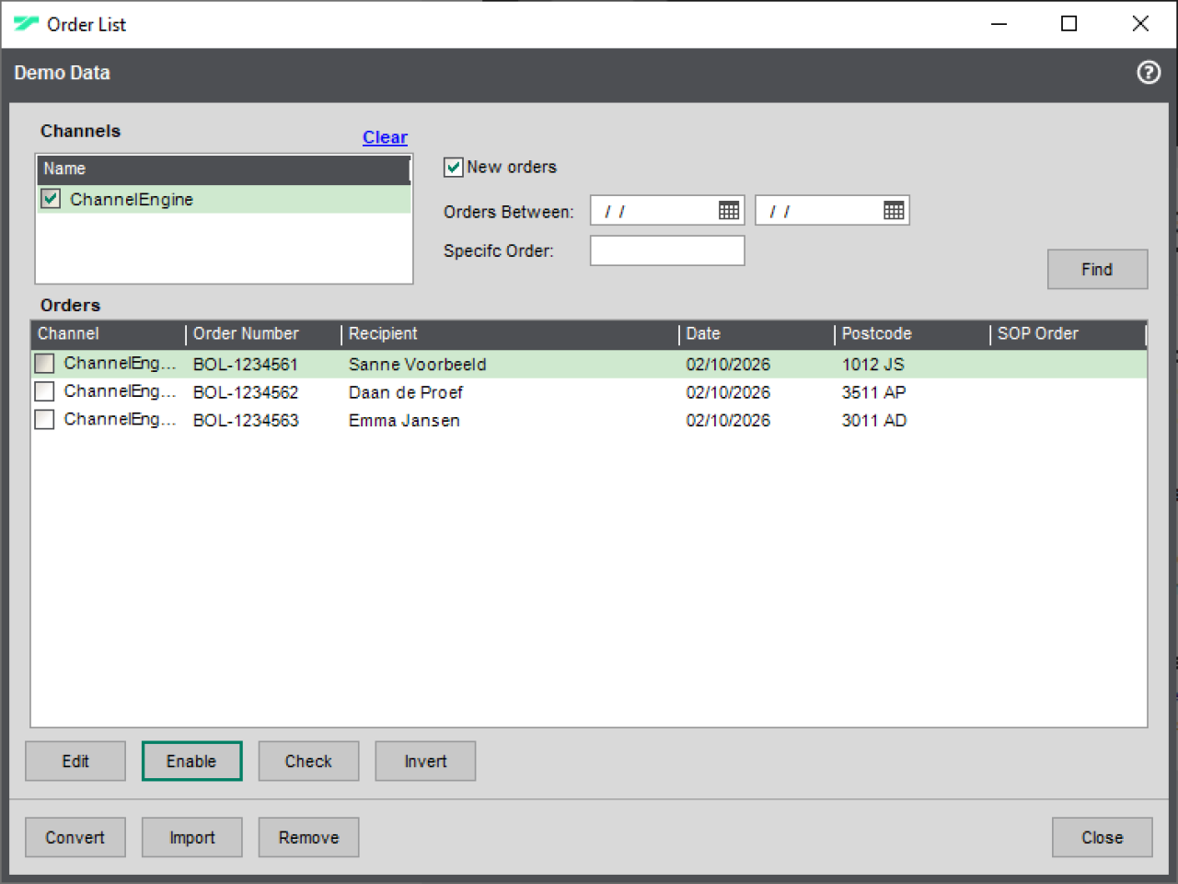1178x884 pixels.
Task: Click the date in Daan de Proef row
Action: tap(728, 392)
